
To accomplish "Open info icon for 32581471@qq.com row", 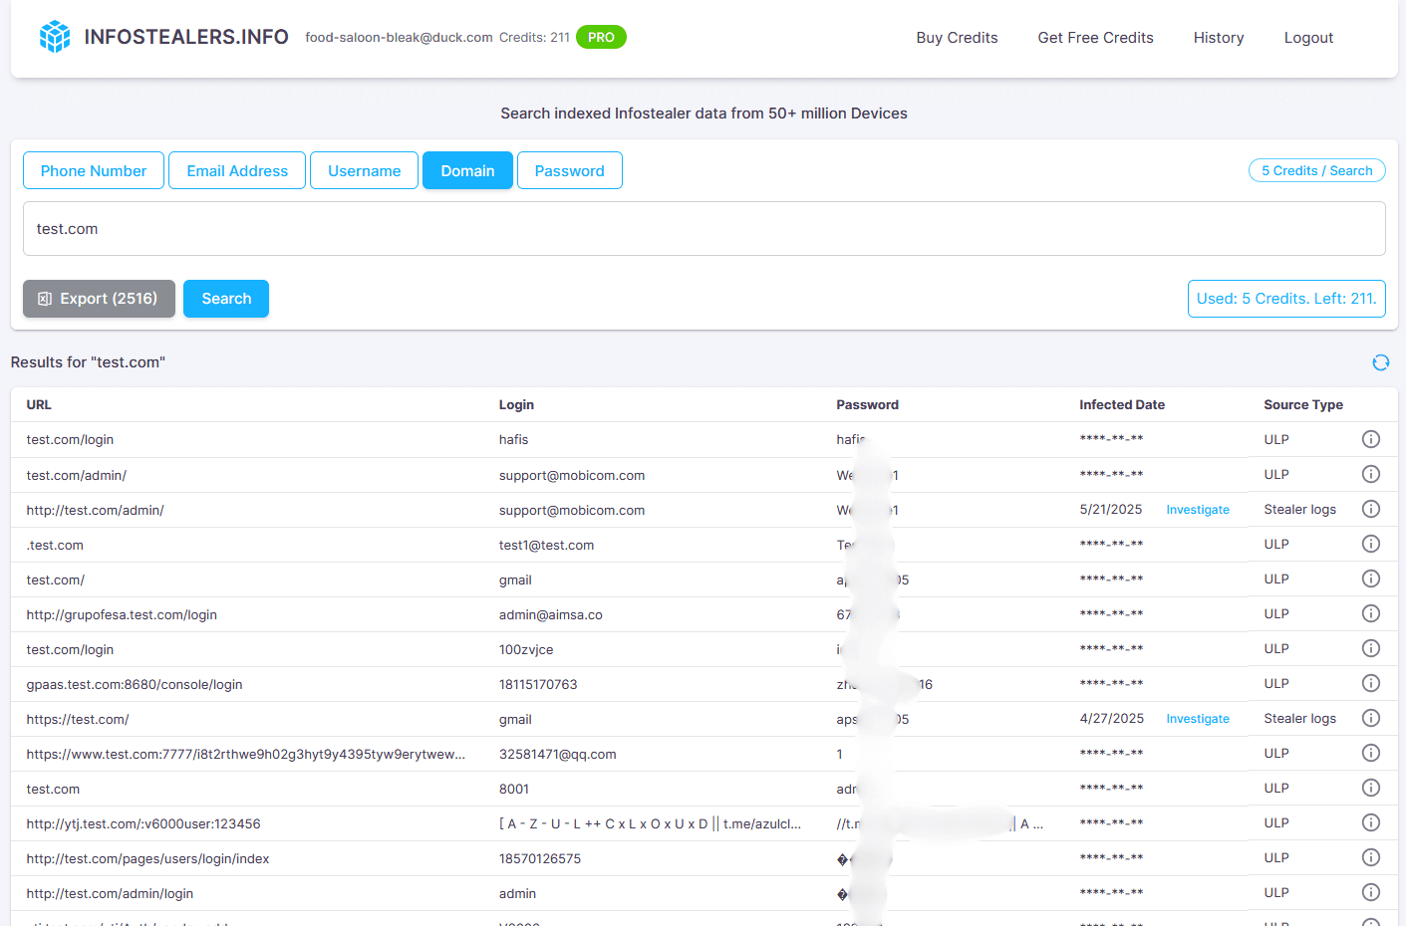I will click(x=1370, y=753).
